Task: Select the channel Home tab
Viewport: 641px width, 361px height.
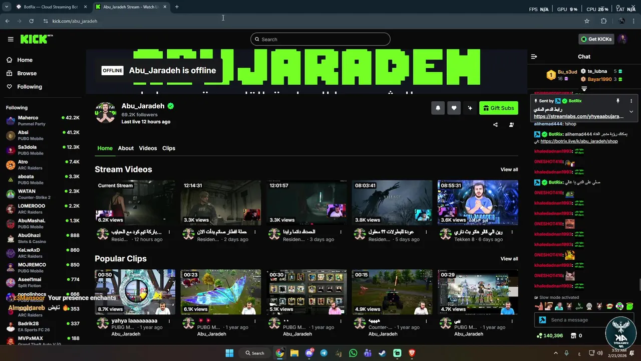Action: 105,148
